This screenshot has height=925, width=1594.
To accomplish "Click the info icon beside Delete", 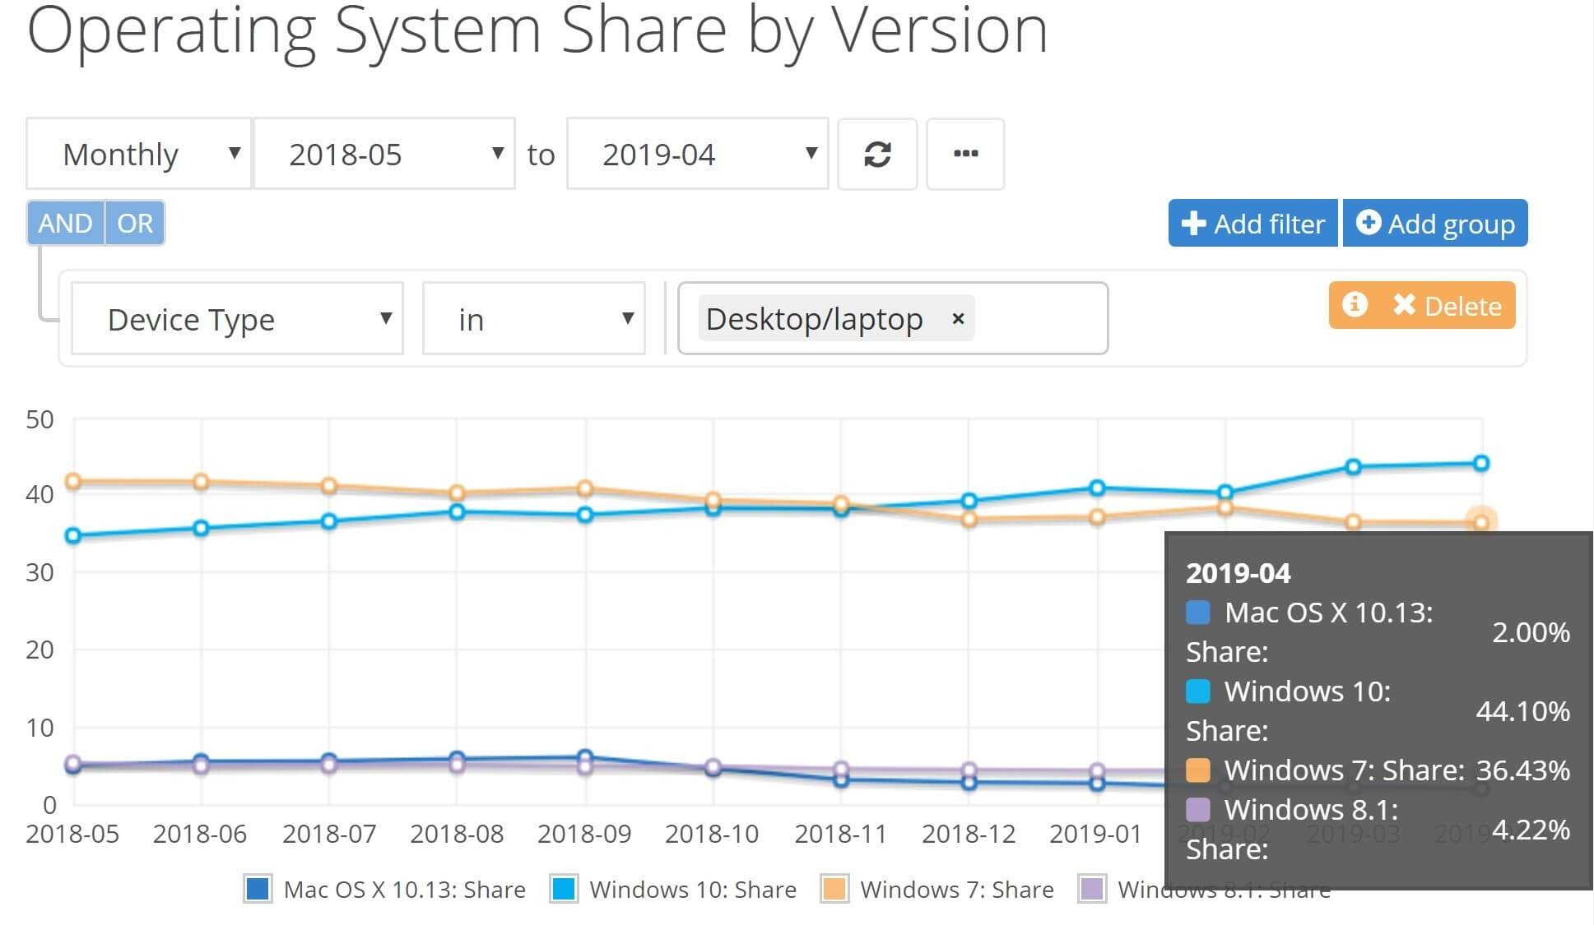I will tap(1355, 305).
